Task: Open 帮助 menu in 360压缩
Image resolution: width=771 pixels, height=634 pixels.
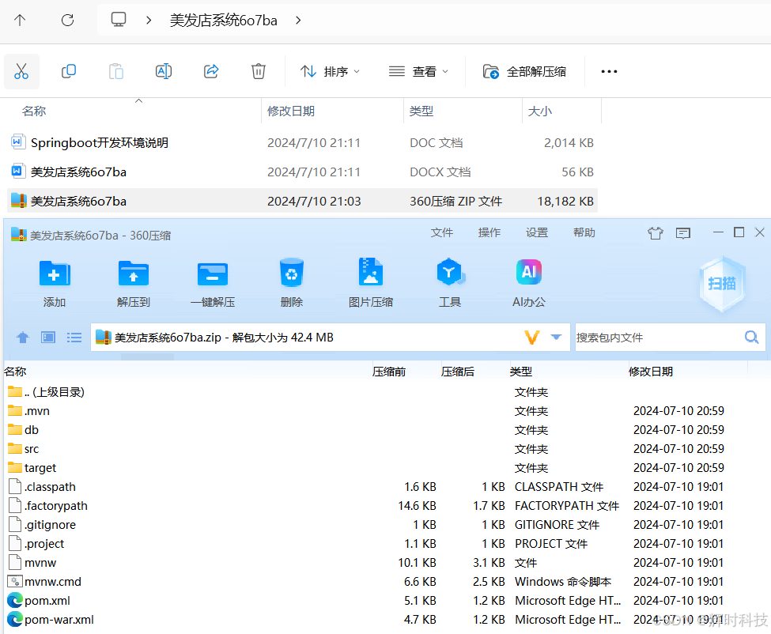Action: pyautogui.click(x=584, y=232)
